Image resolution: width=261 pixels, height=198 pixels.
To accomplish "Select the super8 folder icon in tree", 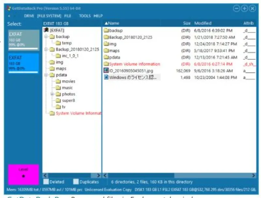I will tap(58, 100).
